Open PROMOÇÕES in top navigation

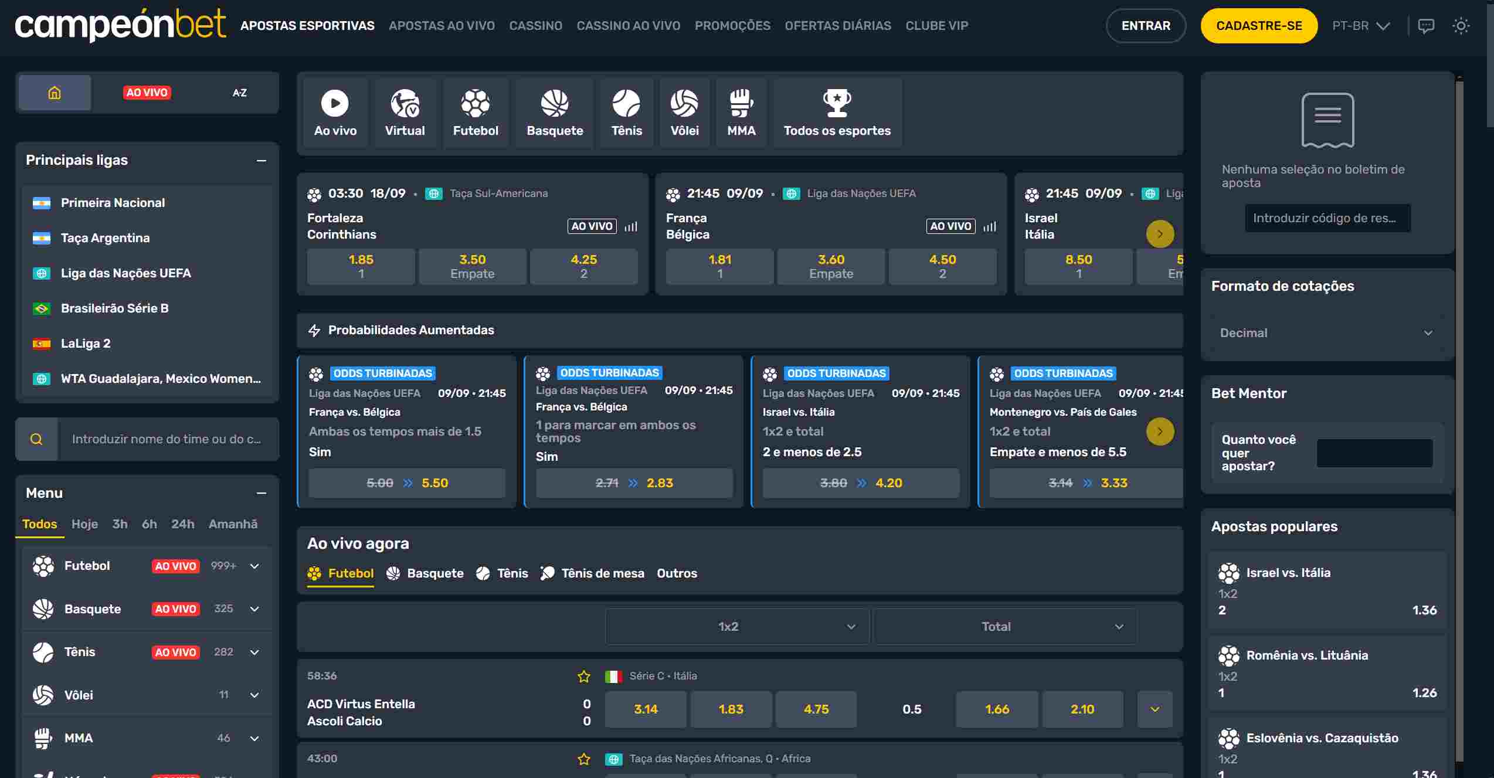pos(732,26)
